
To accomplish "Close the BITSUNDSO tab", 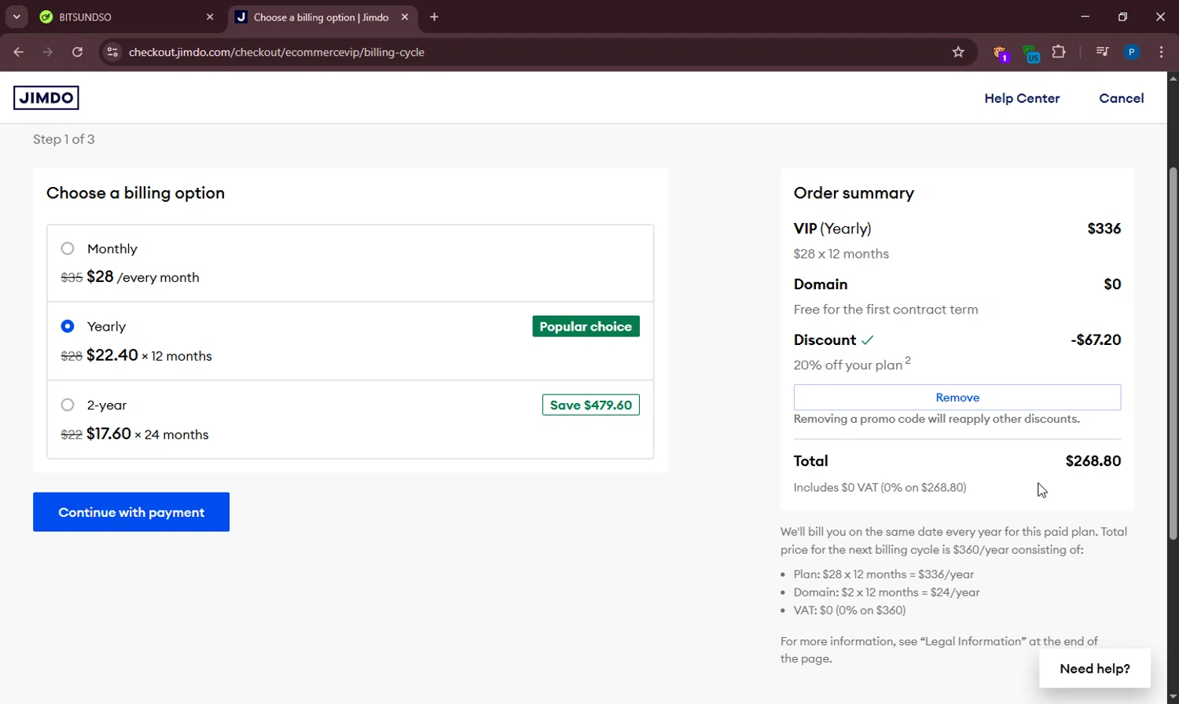I will 210,17.
